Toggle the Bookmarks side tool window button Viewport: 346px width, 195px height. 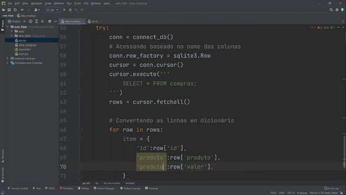coord(2,175)
